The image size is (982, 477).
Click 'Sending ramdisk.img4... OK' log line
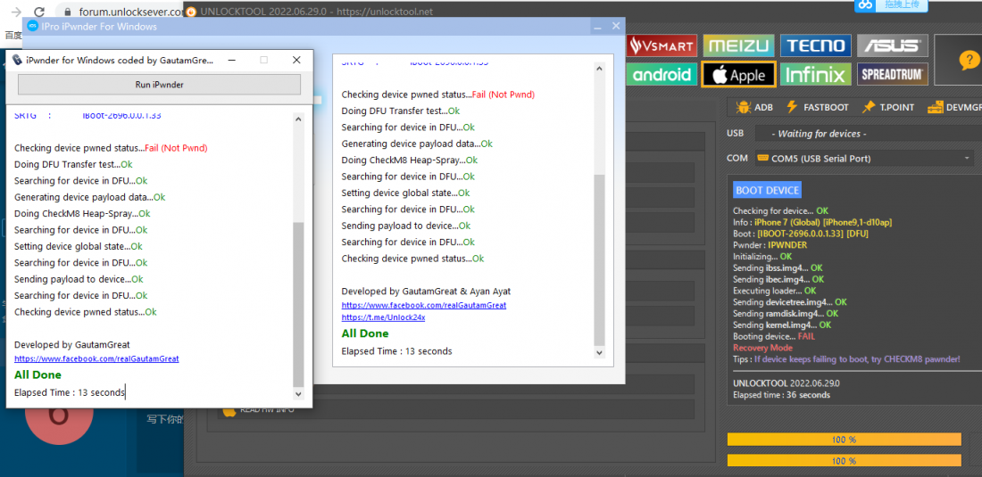(786, 314)
